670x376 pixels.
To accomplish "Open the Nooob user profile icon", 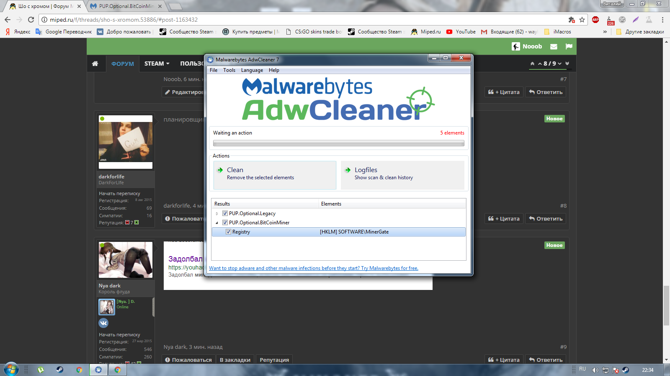I will tap(516, 46).
